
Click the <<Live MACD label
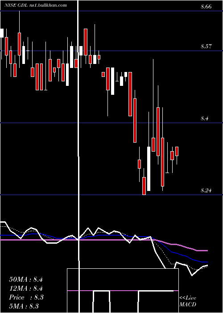point(188,301)
